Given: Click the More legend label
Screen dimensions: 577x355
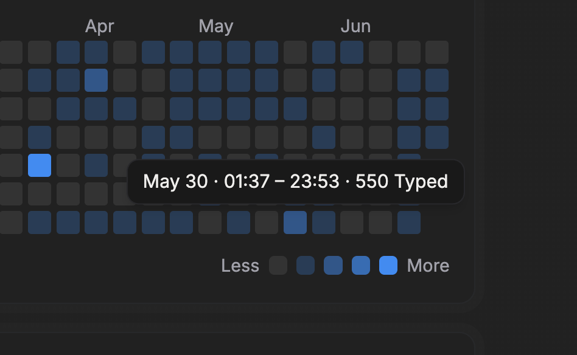Looking at the screenshot, I should tap(428, 265).
